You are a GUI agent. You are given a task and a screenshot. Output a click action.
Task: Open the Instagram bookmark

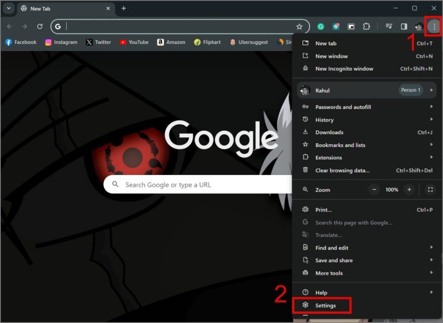pos(61,42)
